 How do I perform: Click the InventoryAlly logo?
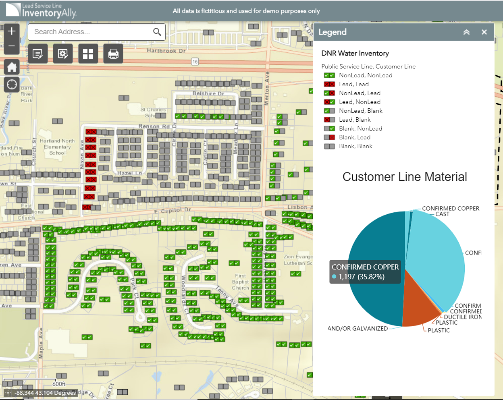[x=41, y=11]
